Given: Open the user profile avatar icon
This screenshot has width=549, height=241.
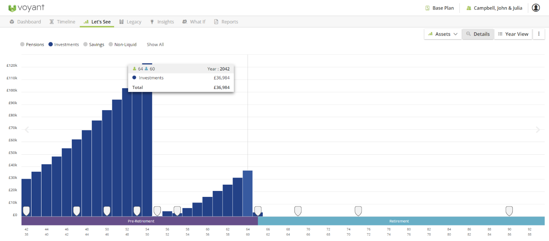Looking at the screenshot, I should click(536, 8).
